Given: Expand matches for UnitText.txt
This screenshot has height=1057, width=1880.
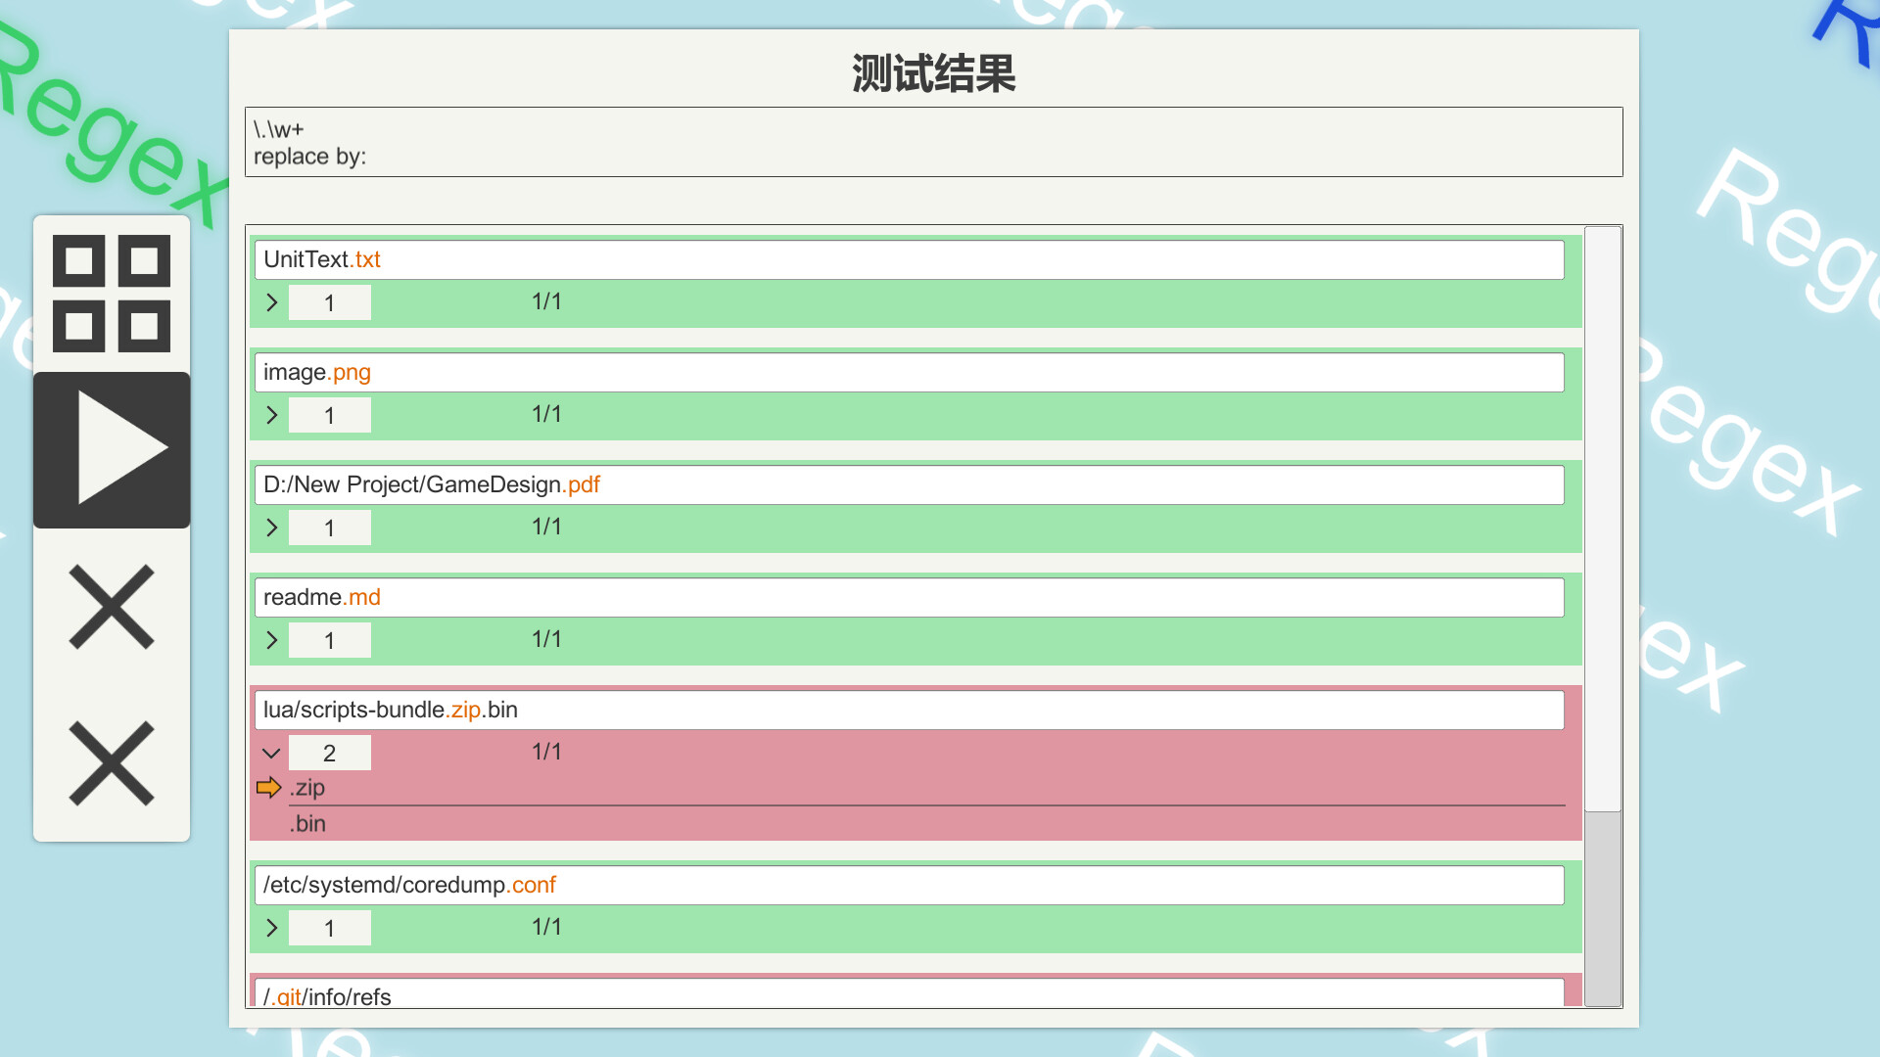Looking at the screenshot, I should [x=272, y=302].
